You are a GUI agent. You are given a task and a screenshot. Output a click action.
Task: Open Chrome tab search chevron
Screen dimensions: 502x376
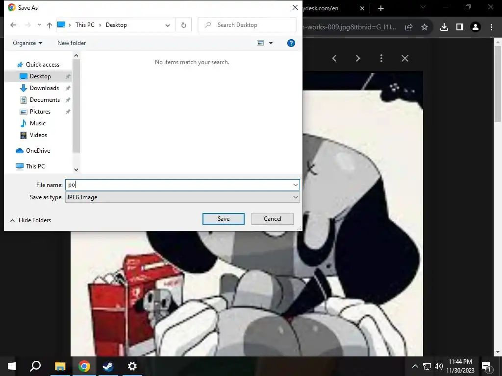[x=423, y=7]
